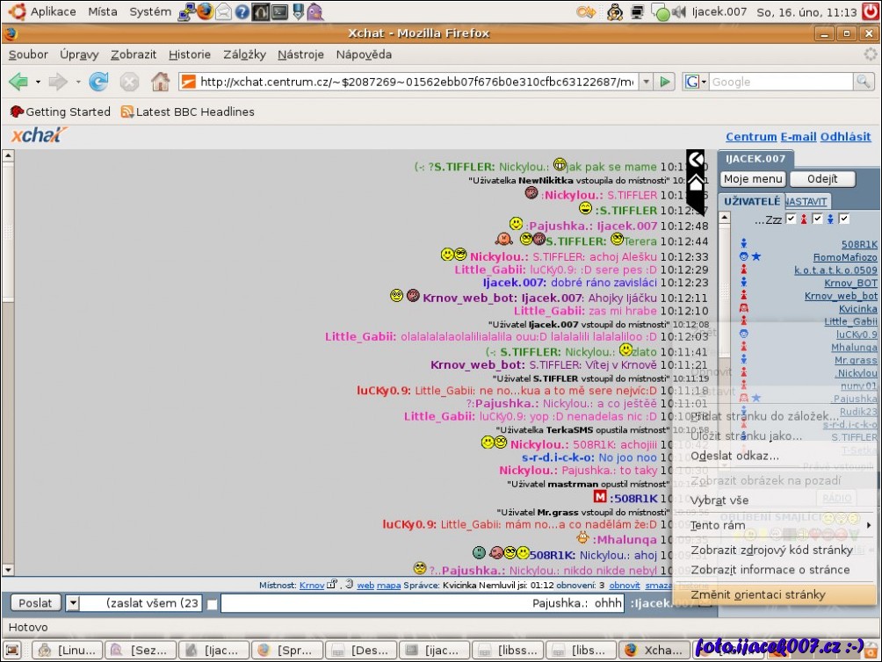Image resolution: width=882 pixels, height=662 pixels.
Task: Open the recipient dropdown next to Poslat
Action: click(73, 603)
